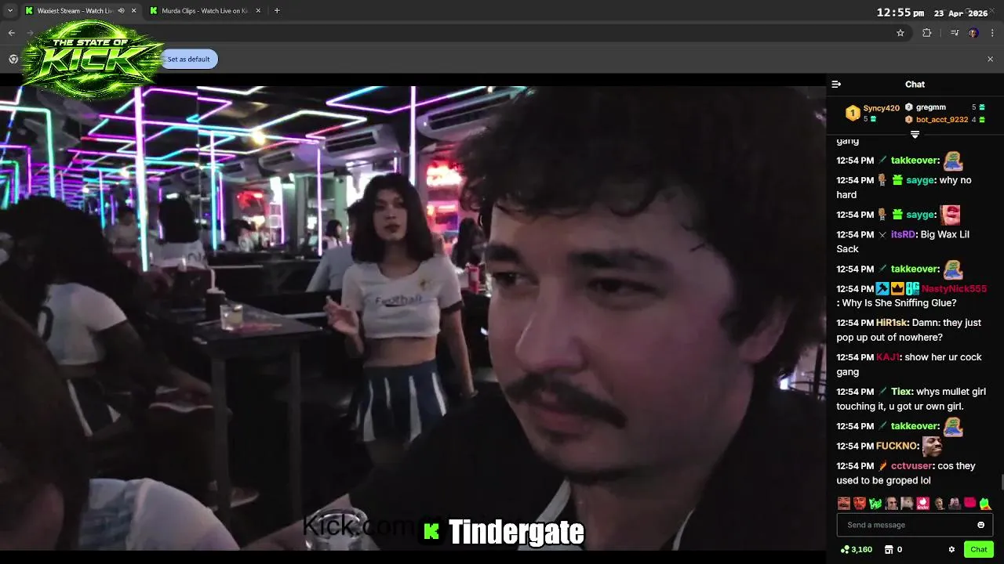Insert the plain pink square quick emote
Screen dimensions: 1004x564
pos(969,504)
